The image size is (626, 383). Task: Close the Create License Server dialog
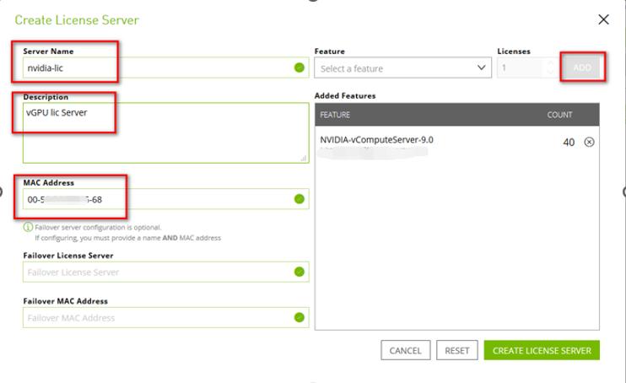pos(603,19)
